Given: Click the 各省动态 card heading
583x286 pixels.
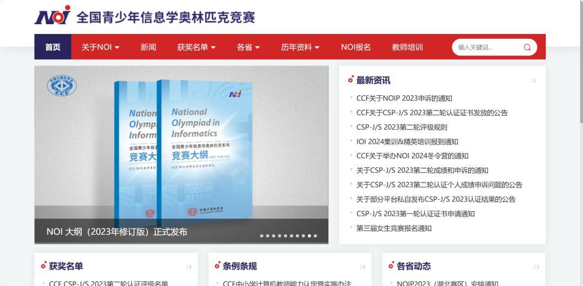Looking at the screenshot, I should pyautogui.click(x=413, y=266).
